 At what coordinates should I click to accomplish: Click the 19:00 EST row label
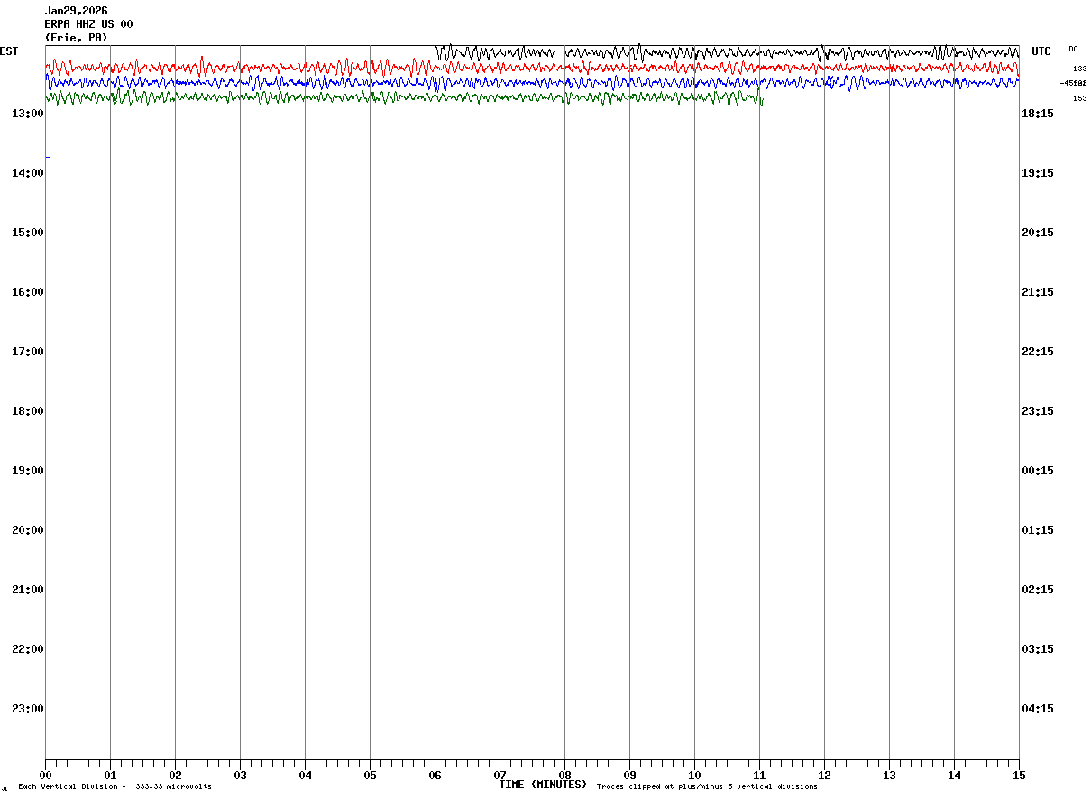[28, 470]
